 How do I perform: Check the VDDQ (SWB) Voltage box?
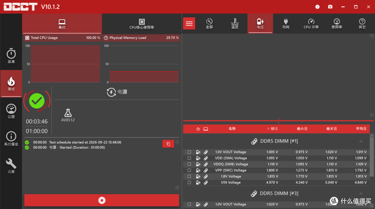click(189, 164)
